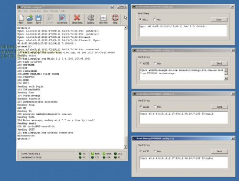Close the top Send String window

click(x=232, y=7)
